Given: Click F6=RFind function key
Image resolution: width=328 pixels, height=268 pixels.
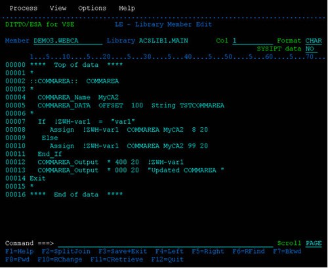Looking at the screenshot, I should coord(249,252).
